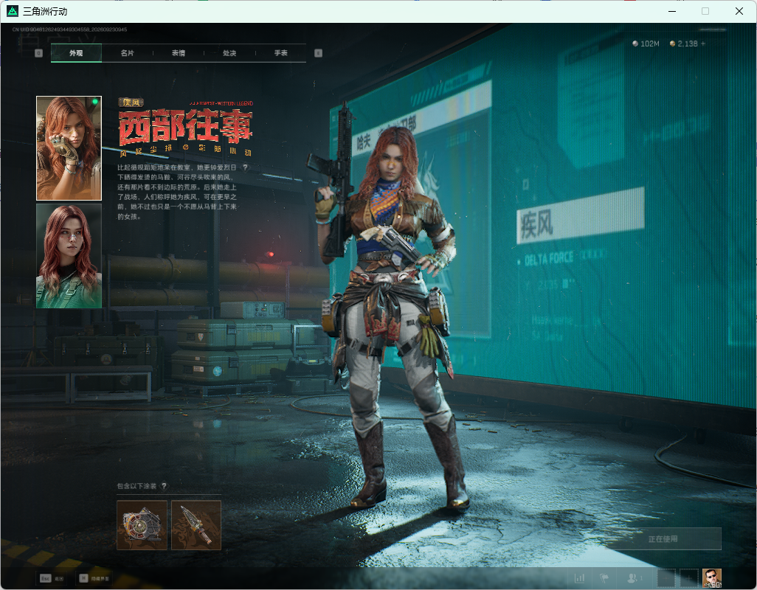
Task: Open the friends list icon
Action: [633, 577]
